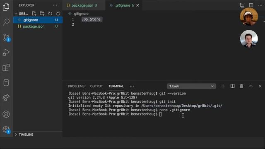Close the .gitignore editor tab
Screen dimensions: 265x149
(138, 5)
